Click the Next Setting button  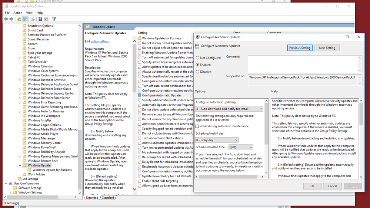tap(327, 48)
